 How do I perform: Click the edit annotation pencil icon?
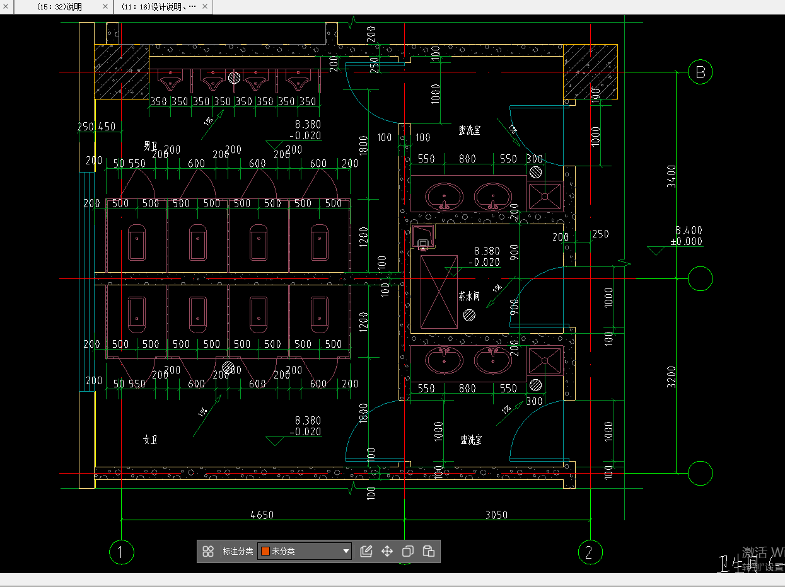click(366, 552)
